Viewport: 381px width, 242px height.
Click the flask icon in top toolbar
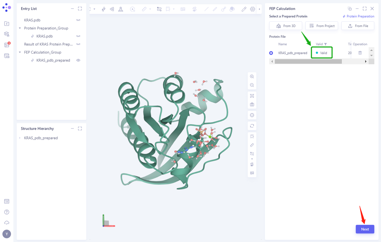tap(121, 9)
